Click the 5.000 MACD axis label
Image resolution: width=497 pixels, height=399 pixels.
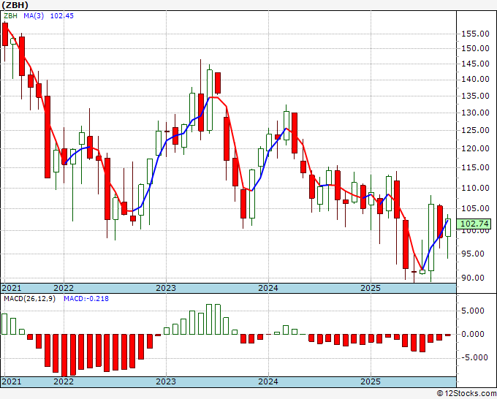point(473,311)
